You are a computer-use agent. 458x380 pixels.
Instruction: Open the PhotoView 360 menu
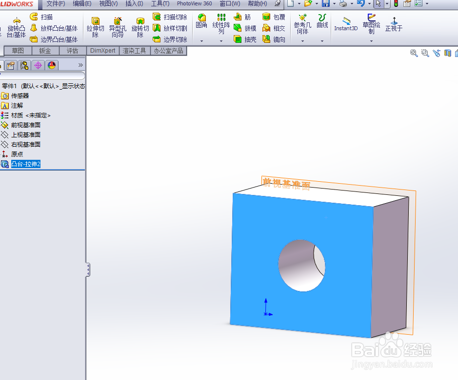[x=194, y=3]
